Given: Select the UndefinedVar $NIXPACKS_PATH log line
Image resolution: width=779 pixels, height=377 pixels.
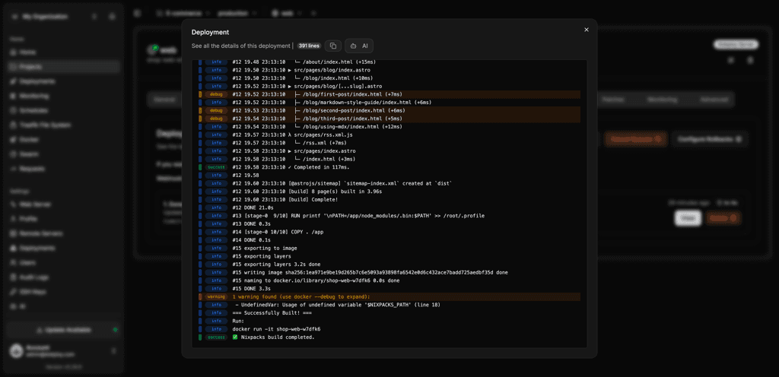Looking at the screenshot, I should (338, 305).
